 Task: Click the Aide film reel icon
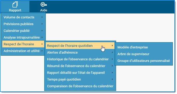pyautogui.click(x=43, y=4)
